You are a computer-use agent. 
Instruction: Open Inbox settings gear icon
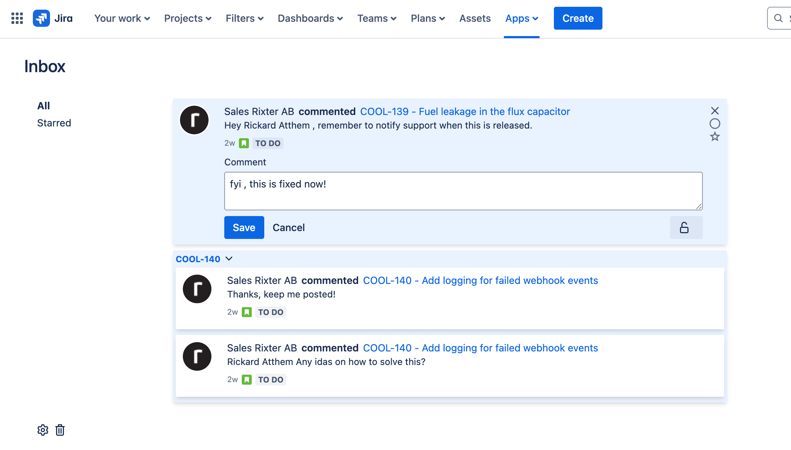[x=42, y=430]
